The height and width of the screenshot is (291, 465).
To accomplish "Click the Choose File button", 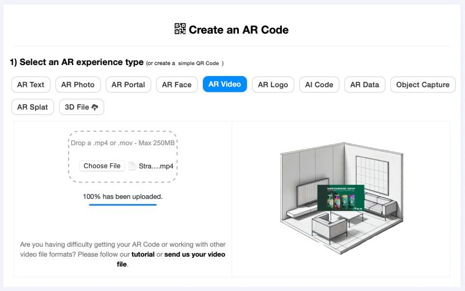I will point(102,166).
